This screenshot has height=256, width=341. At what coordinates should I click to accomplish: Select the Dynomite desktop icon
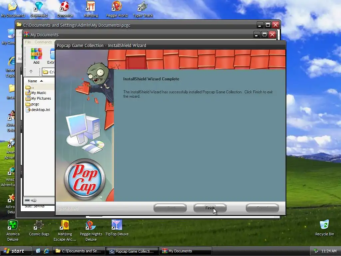pos(65,9)
